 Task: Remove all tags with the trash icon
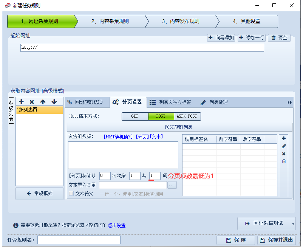click(284, 161)
